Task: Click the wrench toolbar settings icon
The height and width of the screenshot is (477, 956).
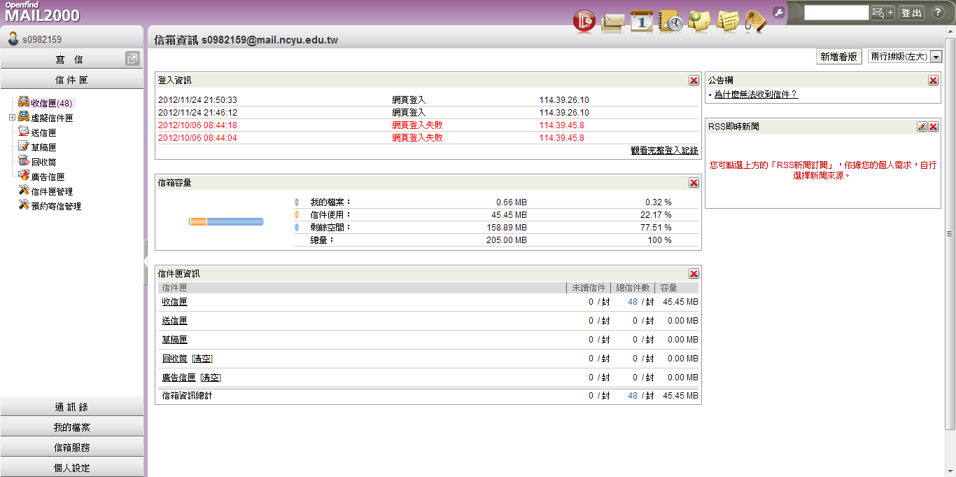Action: tap(779, 12)
